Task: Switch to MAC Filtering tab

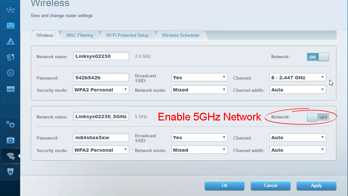Action: [x=79, y=35]
